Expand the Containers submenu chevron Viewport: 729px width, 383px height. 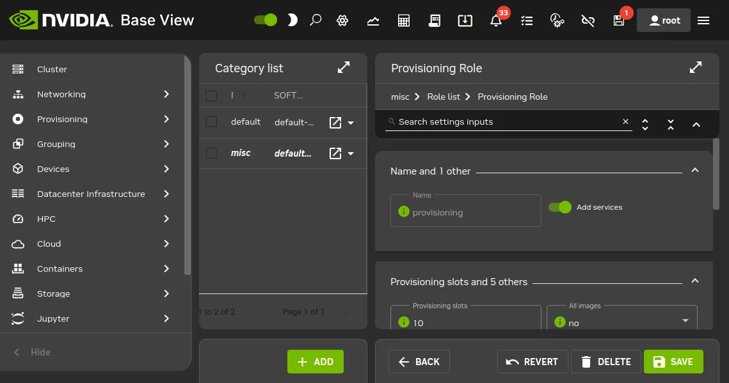166,269
